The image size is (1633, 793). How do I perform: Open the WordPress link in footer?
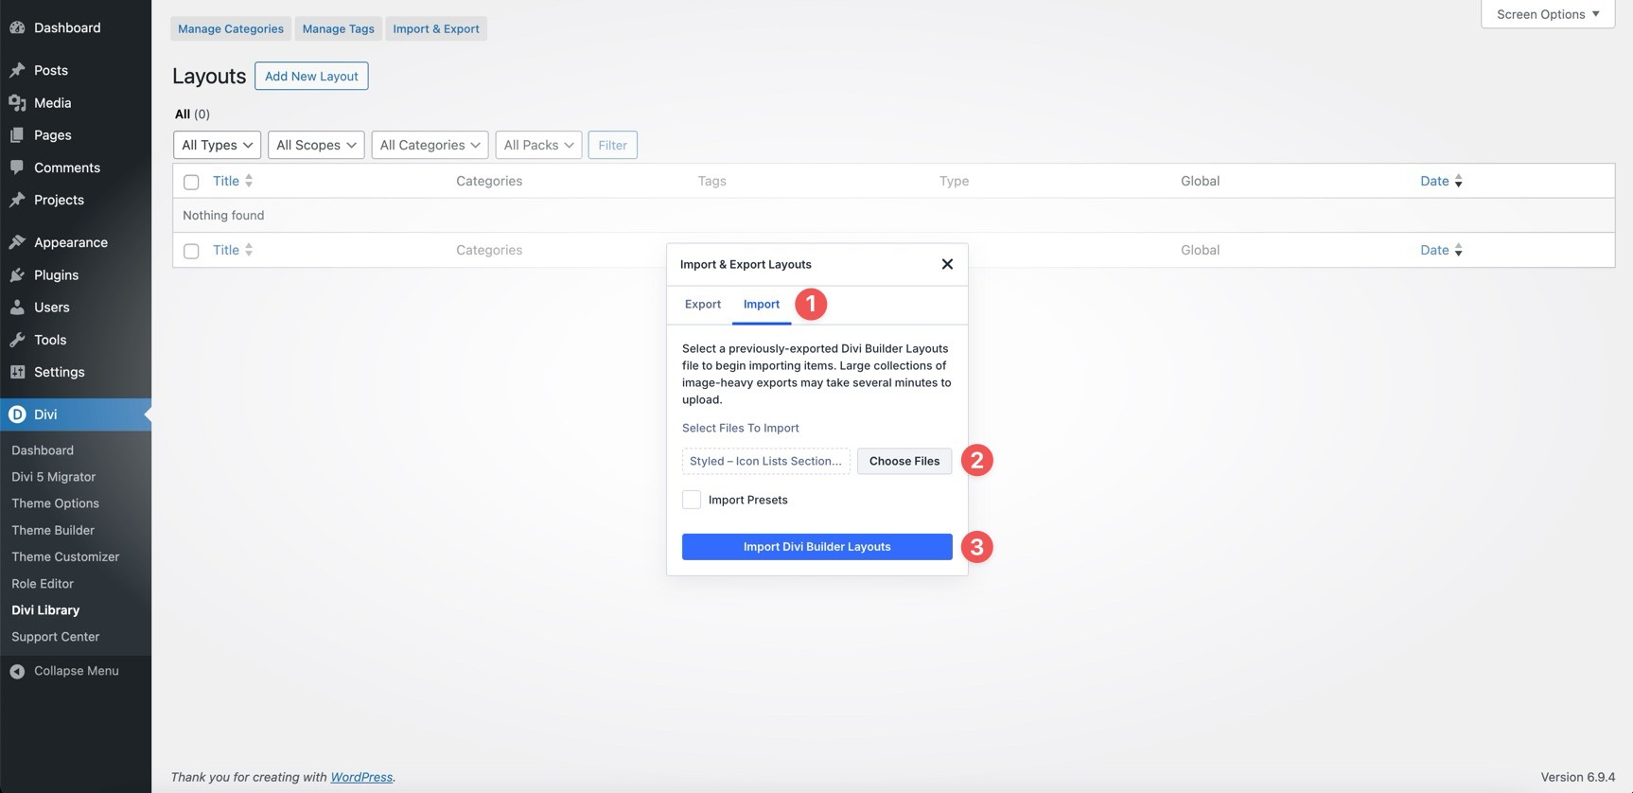coord(361,777)
